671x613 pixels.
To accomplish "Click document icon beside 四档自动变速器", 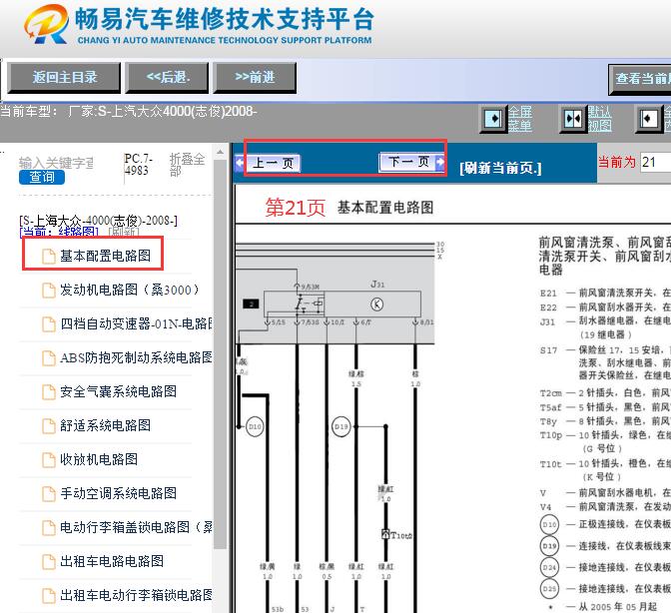I will tap(49, 324).
